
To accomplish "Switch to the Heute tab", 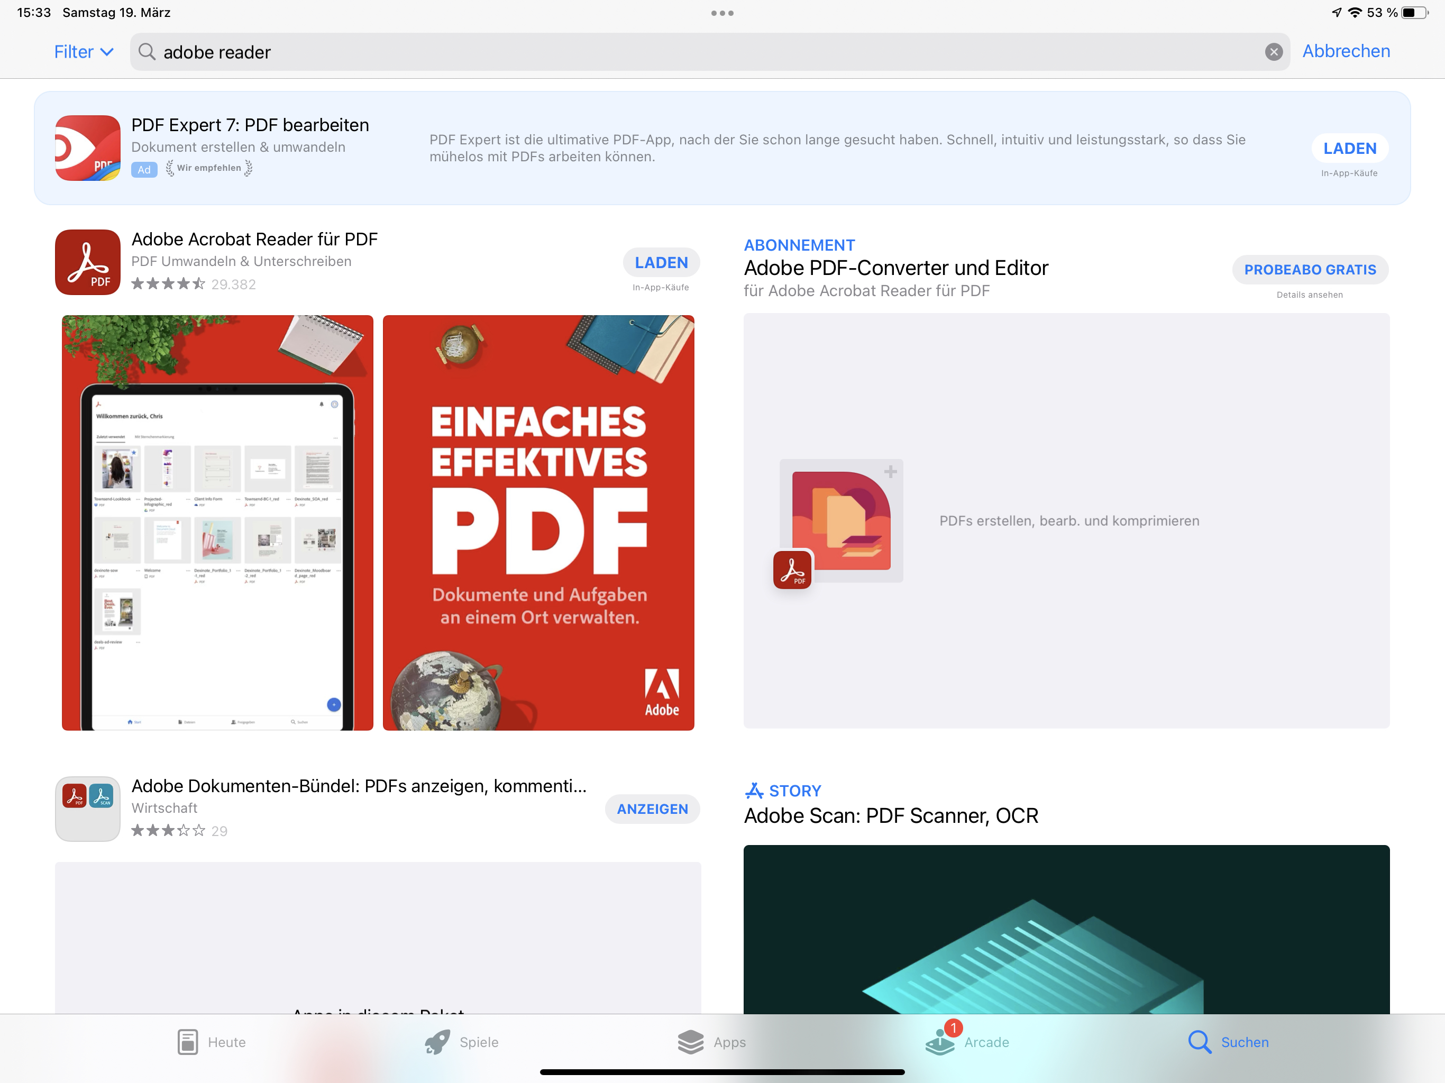I will [212, 1042].
